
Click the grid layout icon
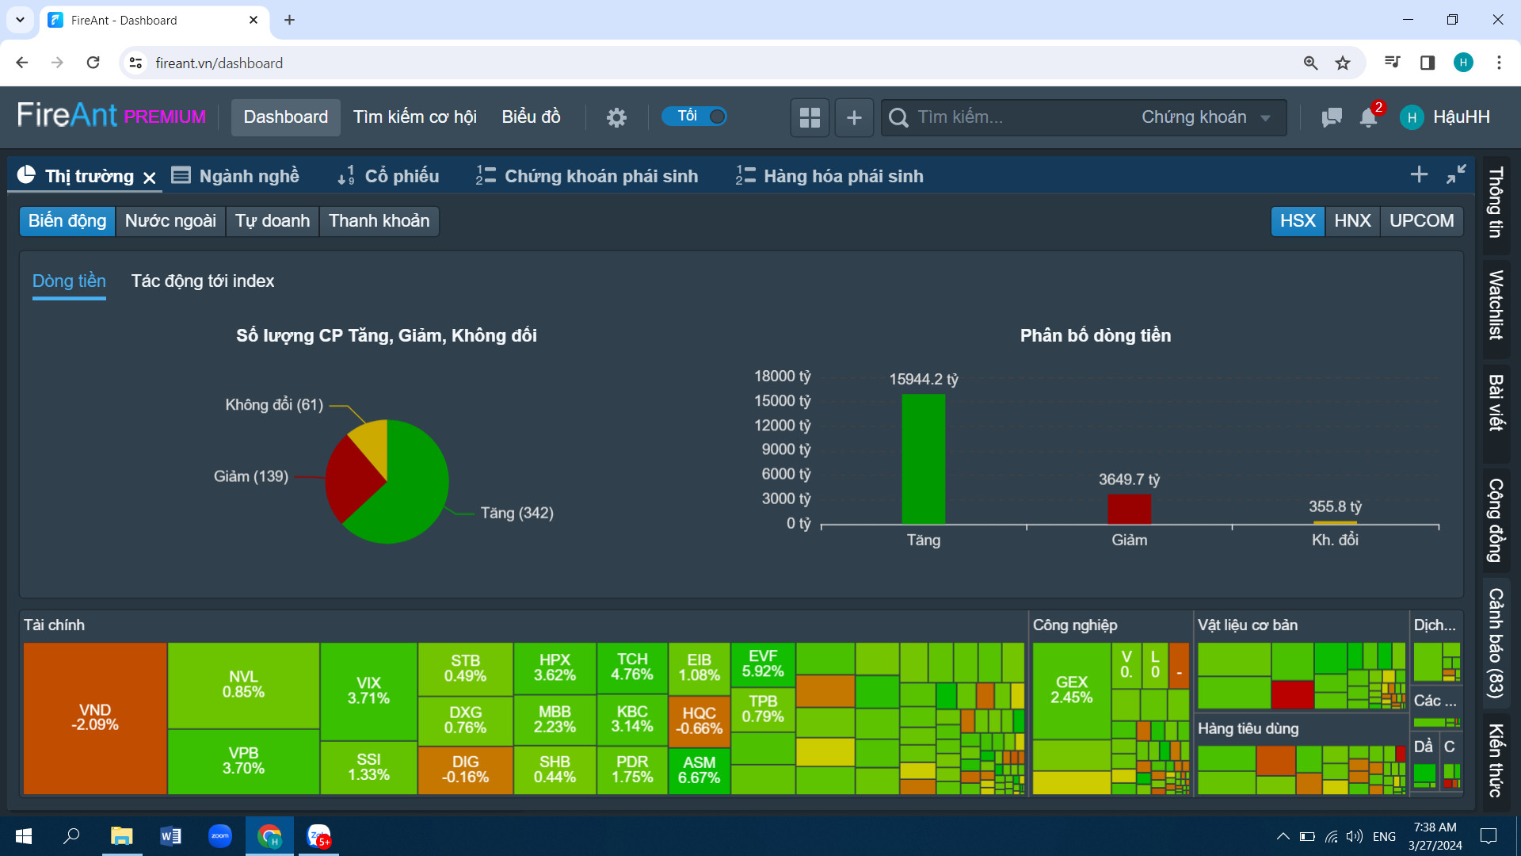pos(810,117)
